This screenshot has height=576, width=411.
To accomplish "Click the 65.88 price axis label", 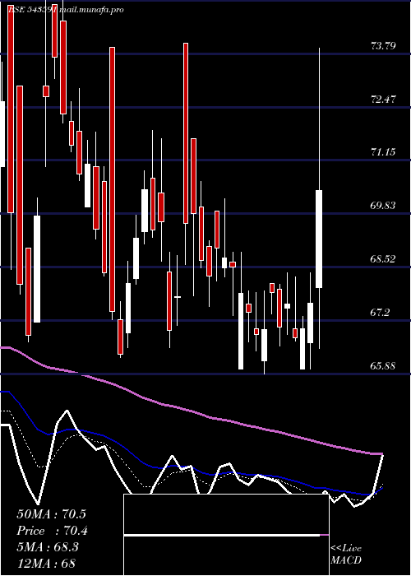I will pos(383,366).
